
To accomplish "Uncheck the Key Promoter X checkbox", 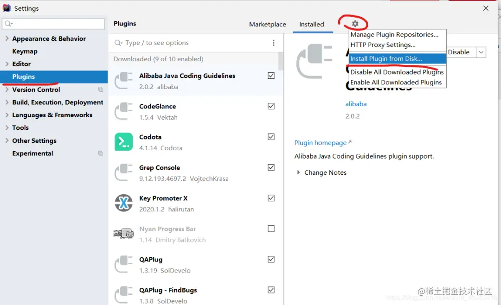I will coord(271,198).
